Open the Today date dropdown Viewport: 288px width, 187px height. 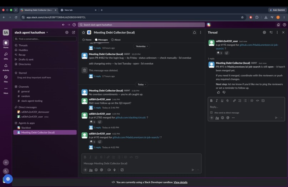pos(141,85)
